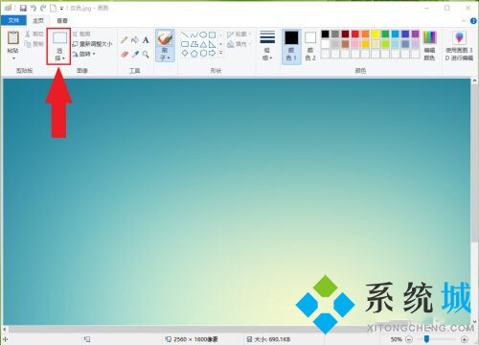This screenshot has width=479, height=345.
Task: Pick the yellow swatch in palette
Action: (376, 34)
